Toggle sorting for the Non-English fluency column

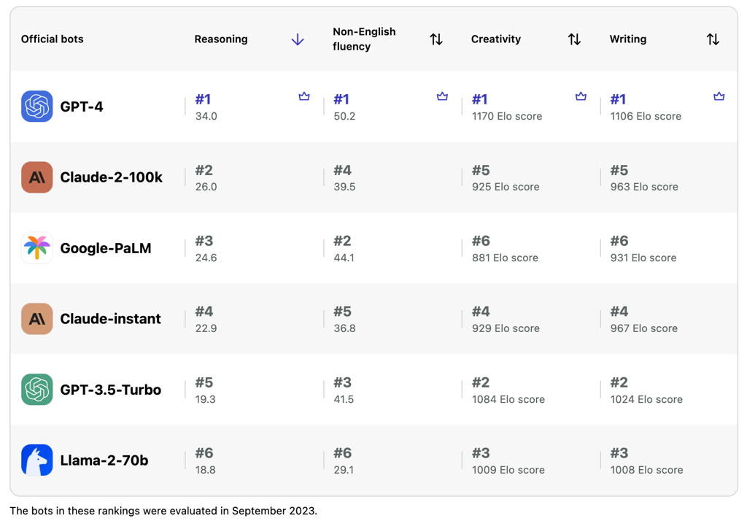436,39
